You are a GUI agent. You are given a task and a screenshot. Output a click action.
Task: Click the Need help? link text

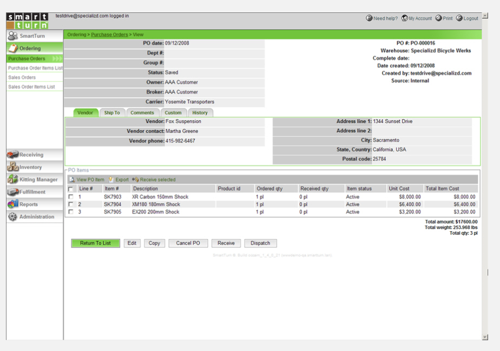click(x=385, y=18)
